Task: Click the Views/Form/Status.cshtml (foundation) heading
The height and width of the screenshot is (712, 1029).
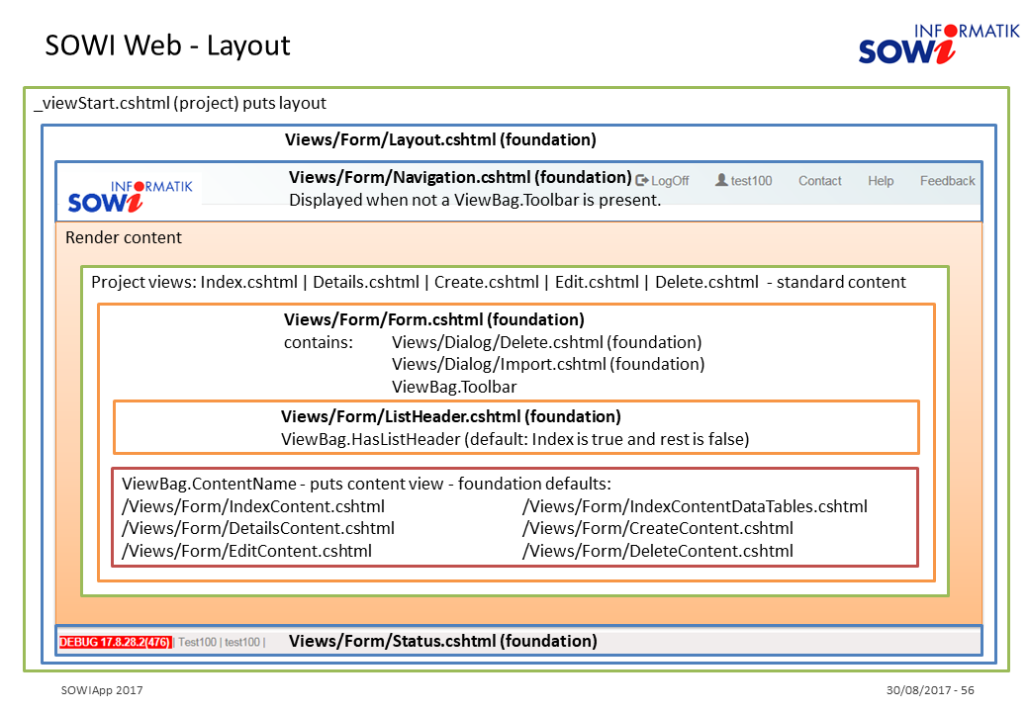Action: 443,641
